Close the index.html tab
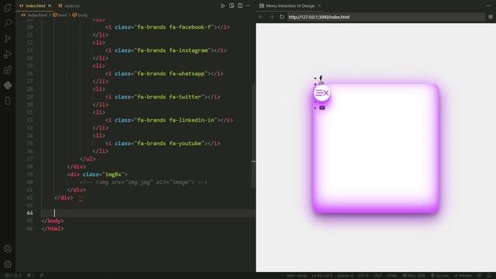The height and width of the screenshot is (279, 496). 50,5
